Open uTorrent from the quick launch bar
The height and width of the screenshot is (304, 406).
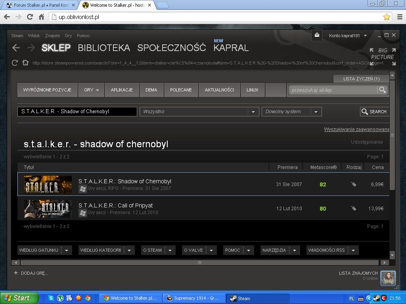click(x=60, y=298)
